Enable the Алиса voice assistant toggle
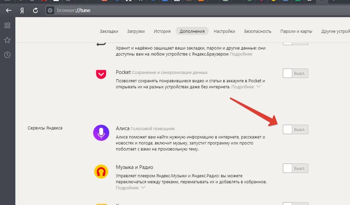The image size is (350, 205). 295,129
